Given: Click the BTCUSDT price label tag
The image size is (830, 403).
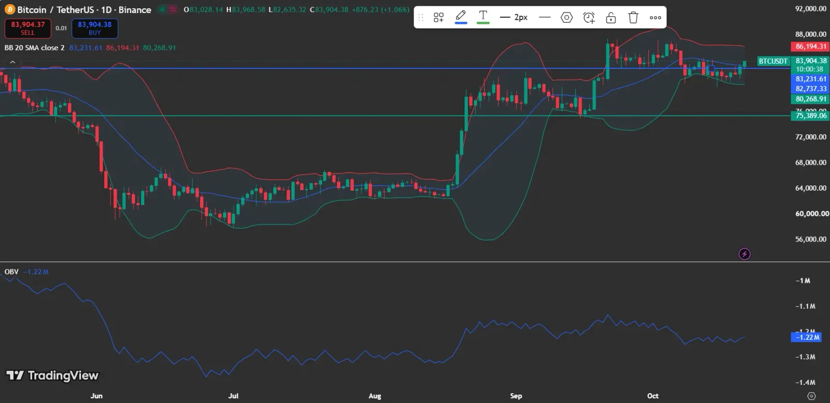Looking at the screenshot, I should click(x=773, y=61).
